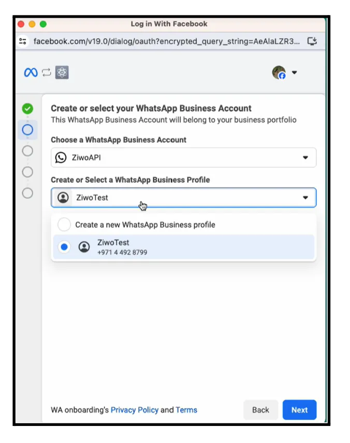Click the install app icon in address bar
The height and width of the screenshot is (443, 350).
(x=312, y=41)
